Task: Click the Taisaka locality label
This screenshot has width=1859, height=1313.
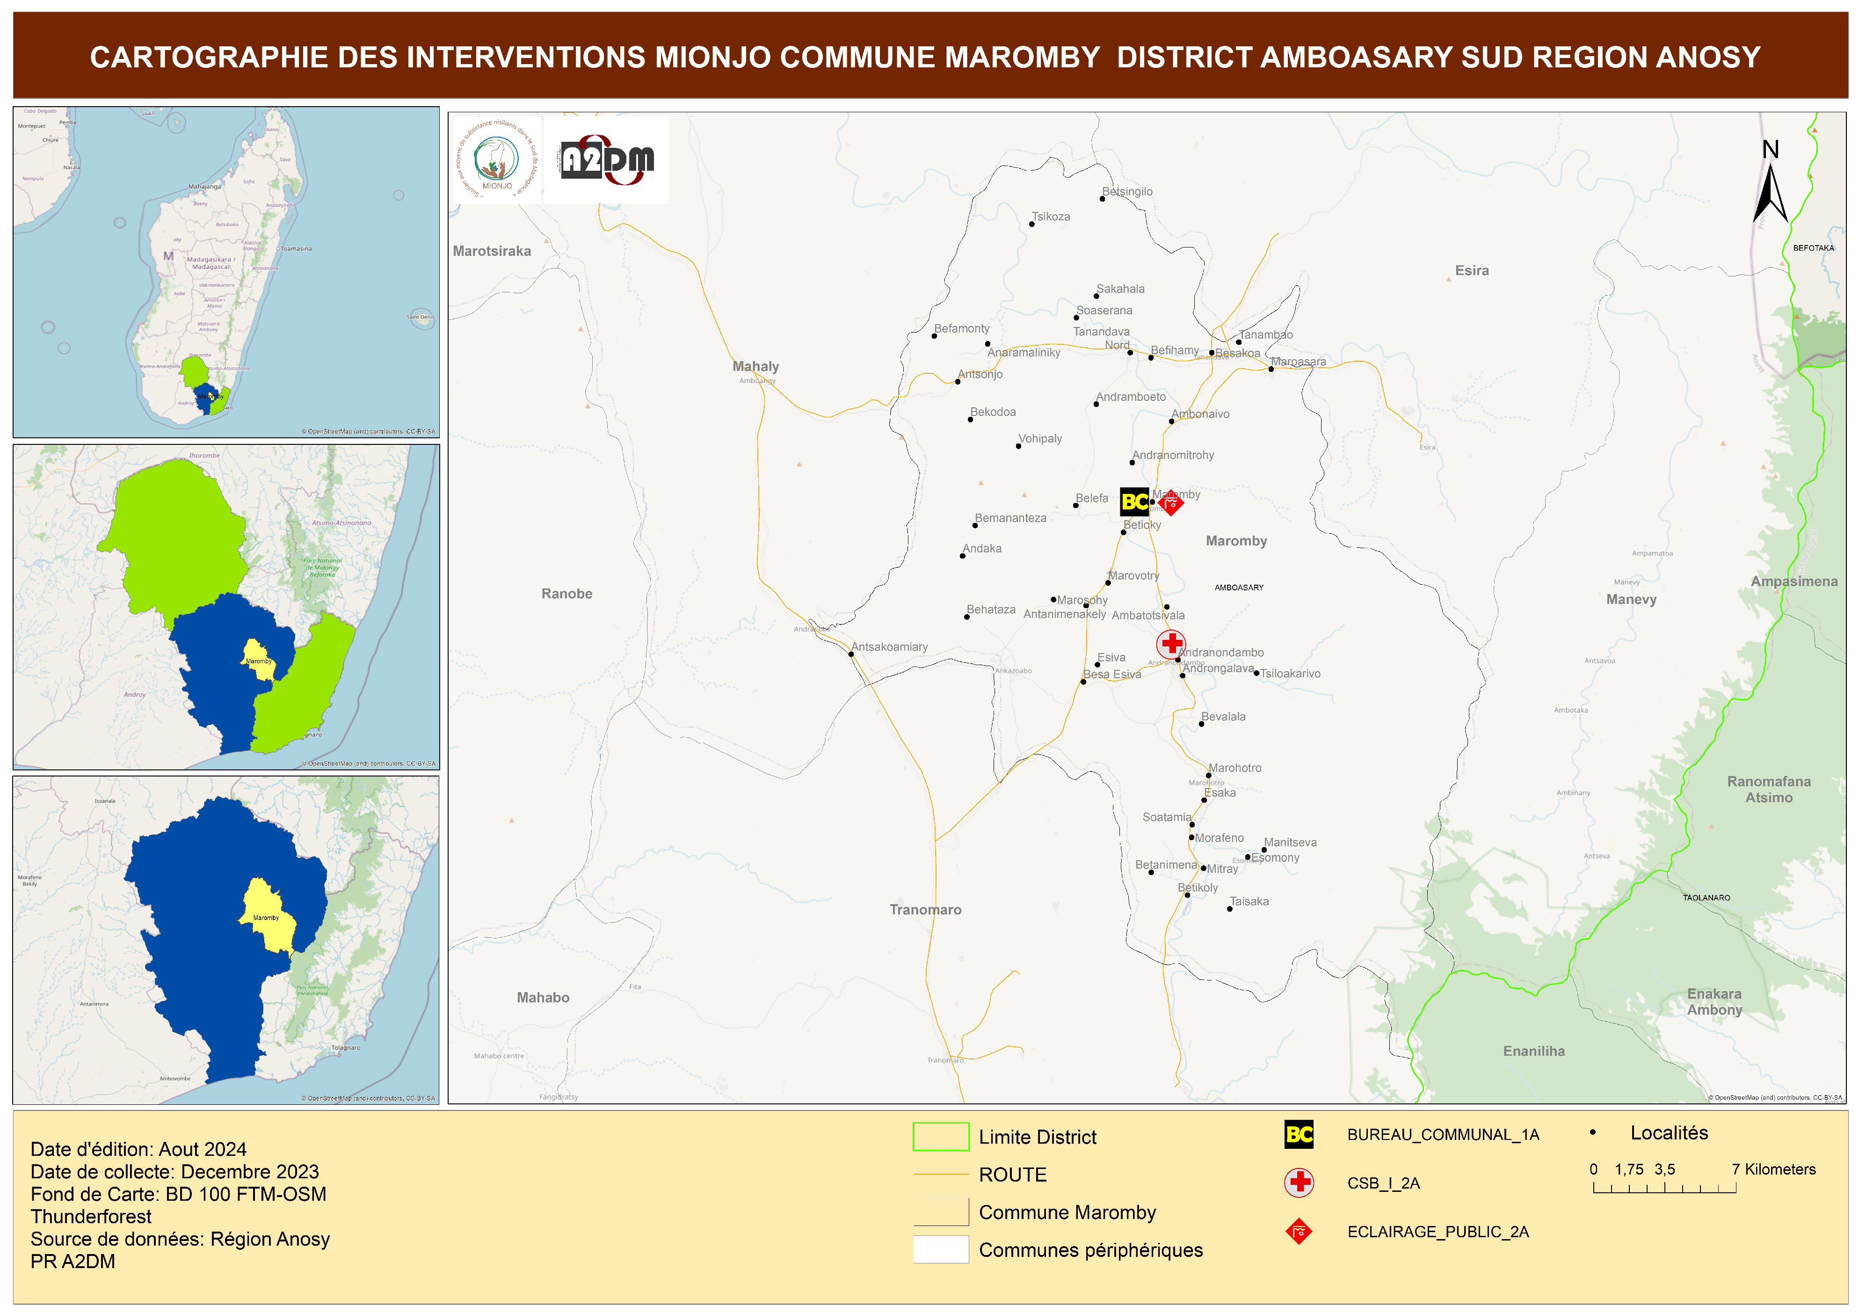Action: pos(1249,902)
